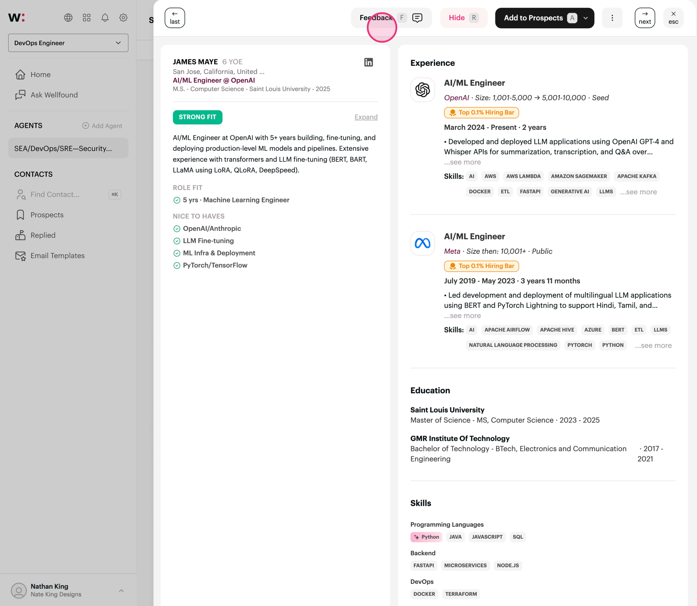Click Nathan King's avatar icon
Screen dimensions: 697x606
point(19,590)
